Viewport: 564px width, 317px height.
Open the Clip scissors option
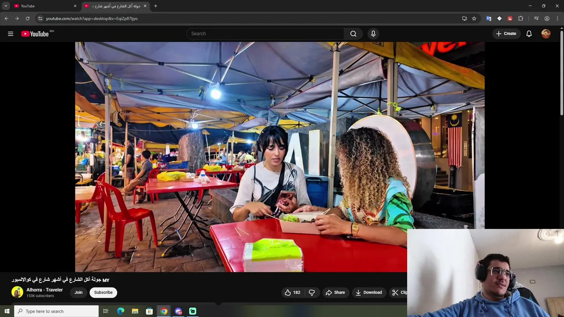pos(399,292)
